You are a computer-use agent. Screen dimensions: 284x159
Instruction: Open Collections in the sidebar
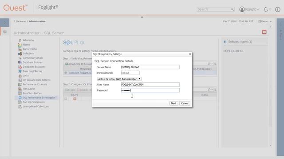tap(28, 53)
